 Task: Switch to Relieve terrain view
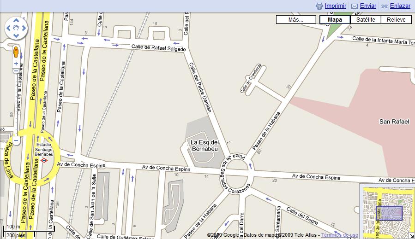396,19
